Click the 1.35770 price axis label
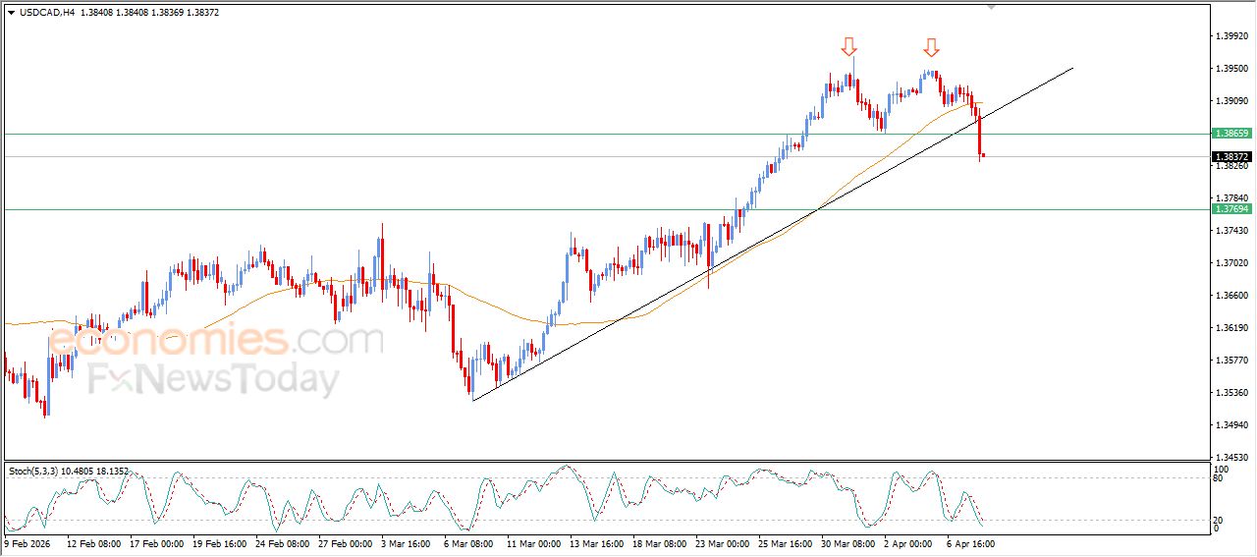Image resolution: width=1257 pixels, height=557 pixels. pos(1231,361)
